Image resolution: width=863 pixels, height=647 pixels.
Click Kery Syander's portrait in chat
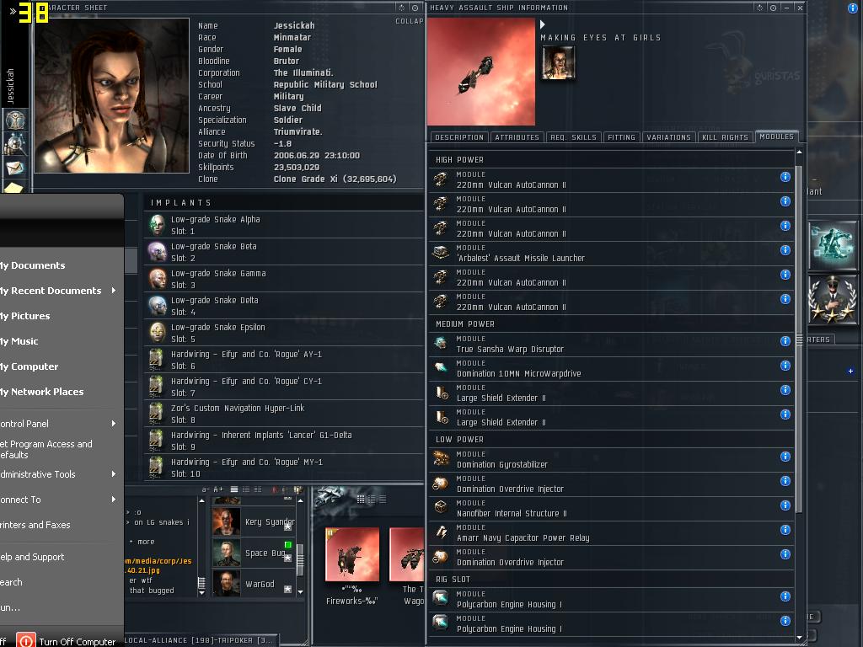tap(226, 521)
